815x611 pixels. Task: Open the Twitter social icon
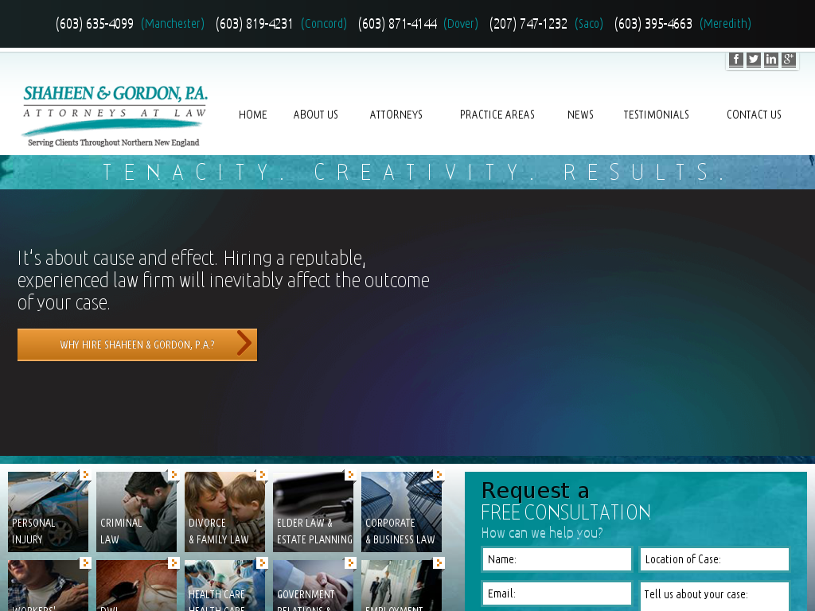[753, 60]
